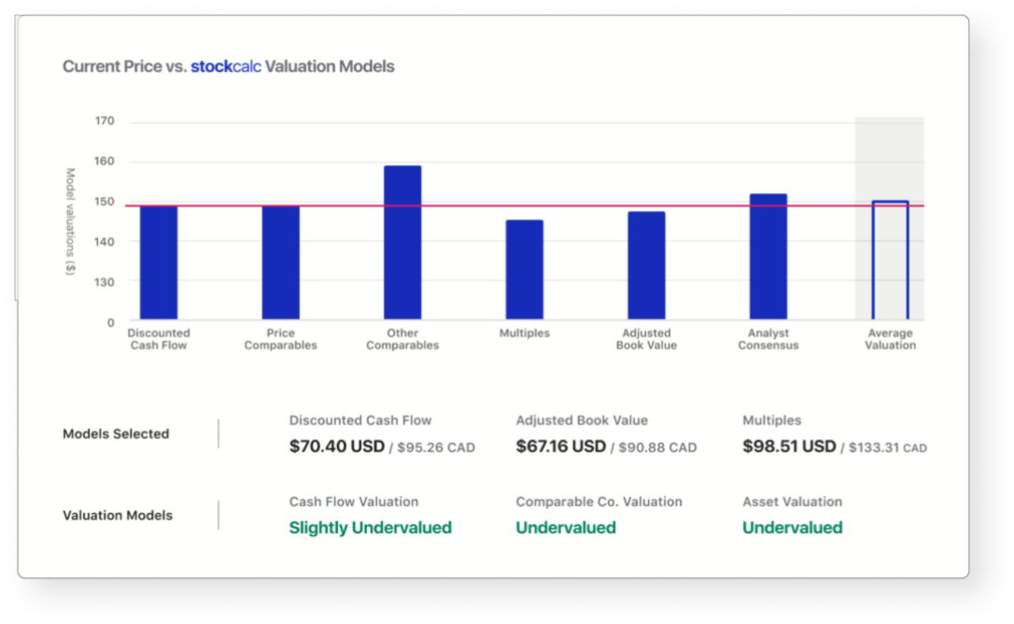Open the $98.51 USD Multiples value
1014x624 pixels.
789,447
